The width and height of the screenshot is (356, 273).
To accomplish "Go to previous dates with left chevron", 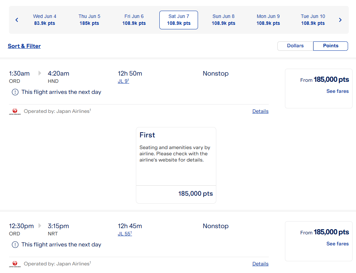I will pos(17,20).
